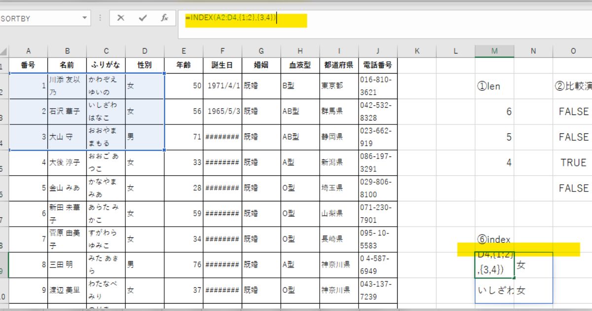Select cell containing 東京都
Image resolution: width=592 pixels, height=311 pixels.
[338, 85]
